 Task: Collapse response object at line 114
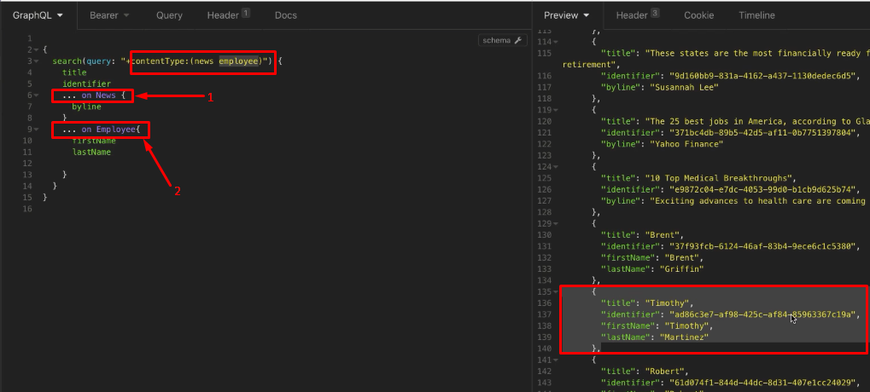pyautogui.click(x=557, y=42)
